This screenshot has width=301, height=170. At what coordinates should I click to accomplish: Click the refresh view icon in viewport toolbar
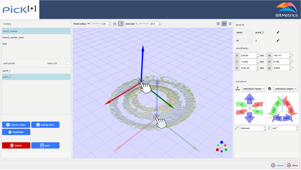click(230, 24)
